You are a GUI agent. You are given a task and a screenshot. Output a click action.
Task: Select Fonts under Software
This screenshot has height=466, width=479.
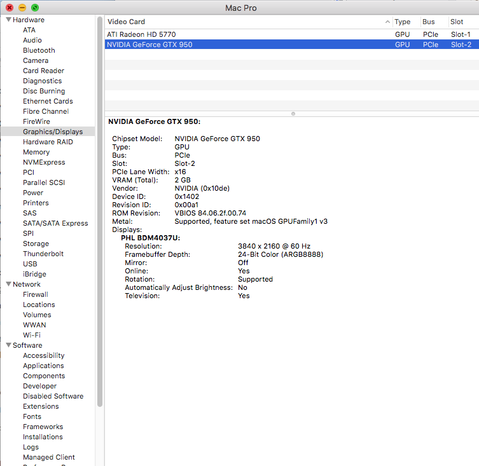pos(32,416)
